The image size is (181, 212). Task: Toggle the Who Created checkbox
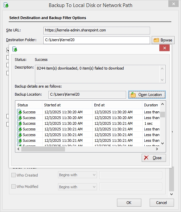point(13,175)
